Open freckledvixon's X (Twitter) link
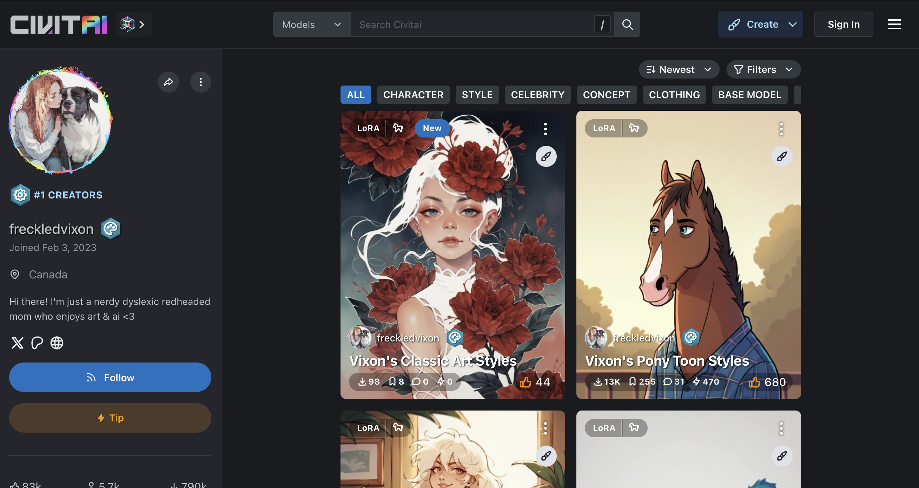Screen dimensions: 919x488 tap(17, 343)
